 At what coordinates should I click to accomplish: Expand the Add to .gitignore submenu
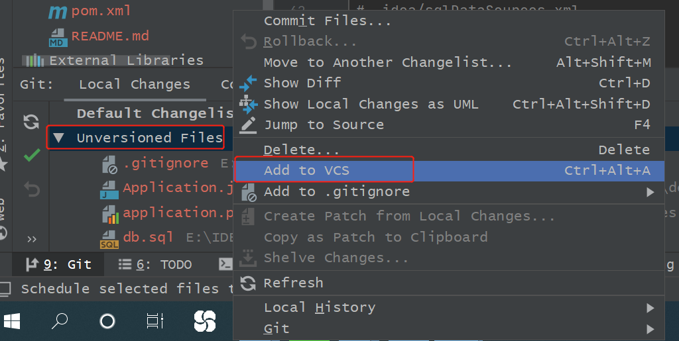pyautogui.click(x=650, y=192)
